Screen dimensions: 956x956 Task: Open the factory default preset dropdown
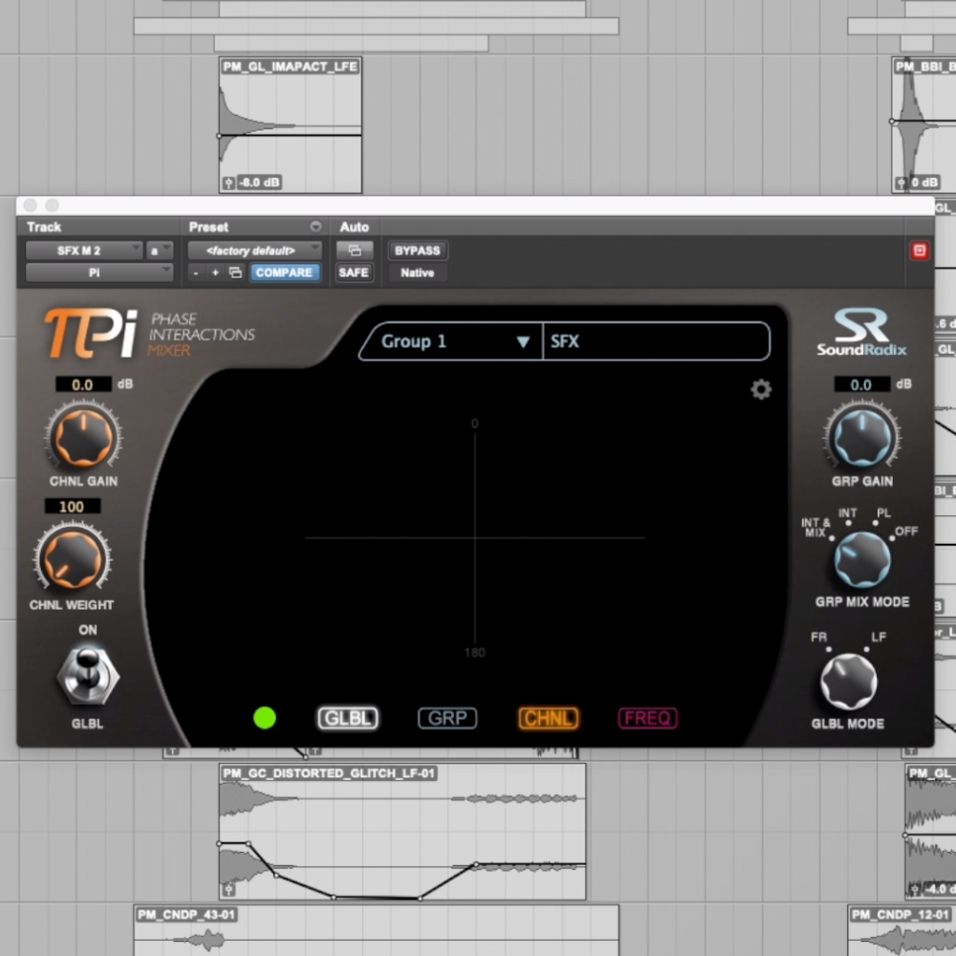tap(254, 250)
